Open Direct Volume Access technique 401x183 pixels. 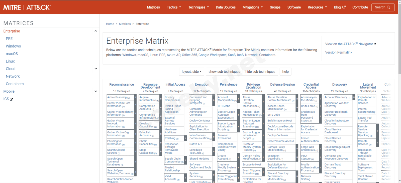[281, 141]
